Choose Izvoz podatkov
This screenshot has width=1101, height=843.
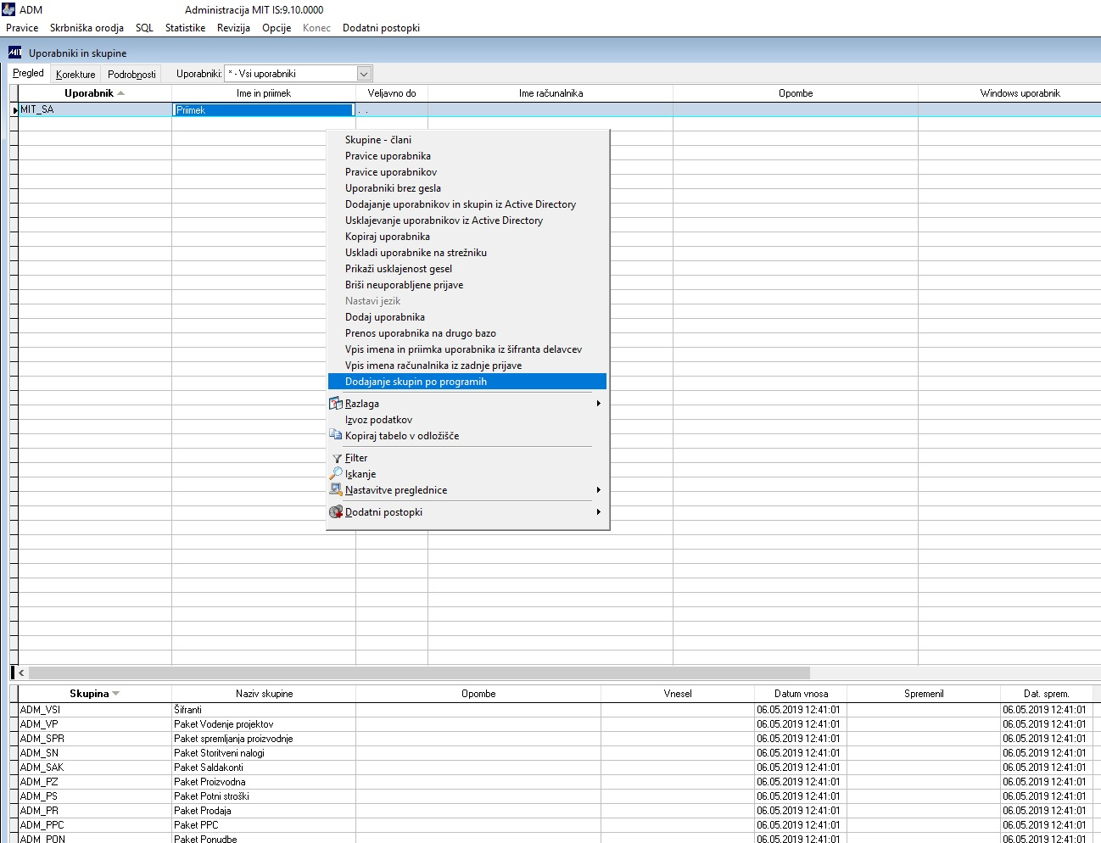point(467,420)
